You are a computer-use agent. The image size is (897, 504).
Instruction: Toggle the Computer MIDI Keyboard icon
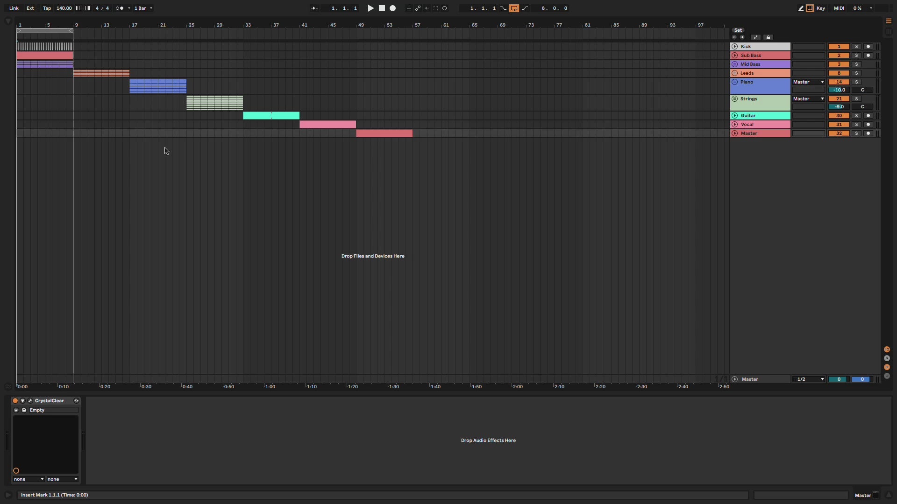tap(810, 8)
